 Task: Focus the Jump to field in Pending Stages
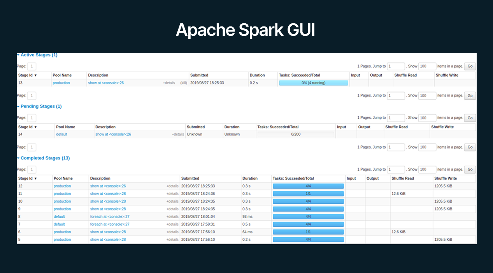point(396,118)
